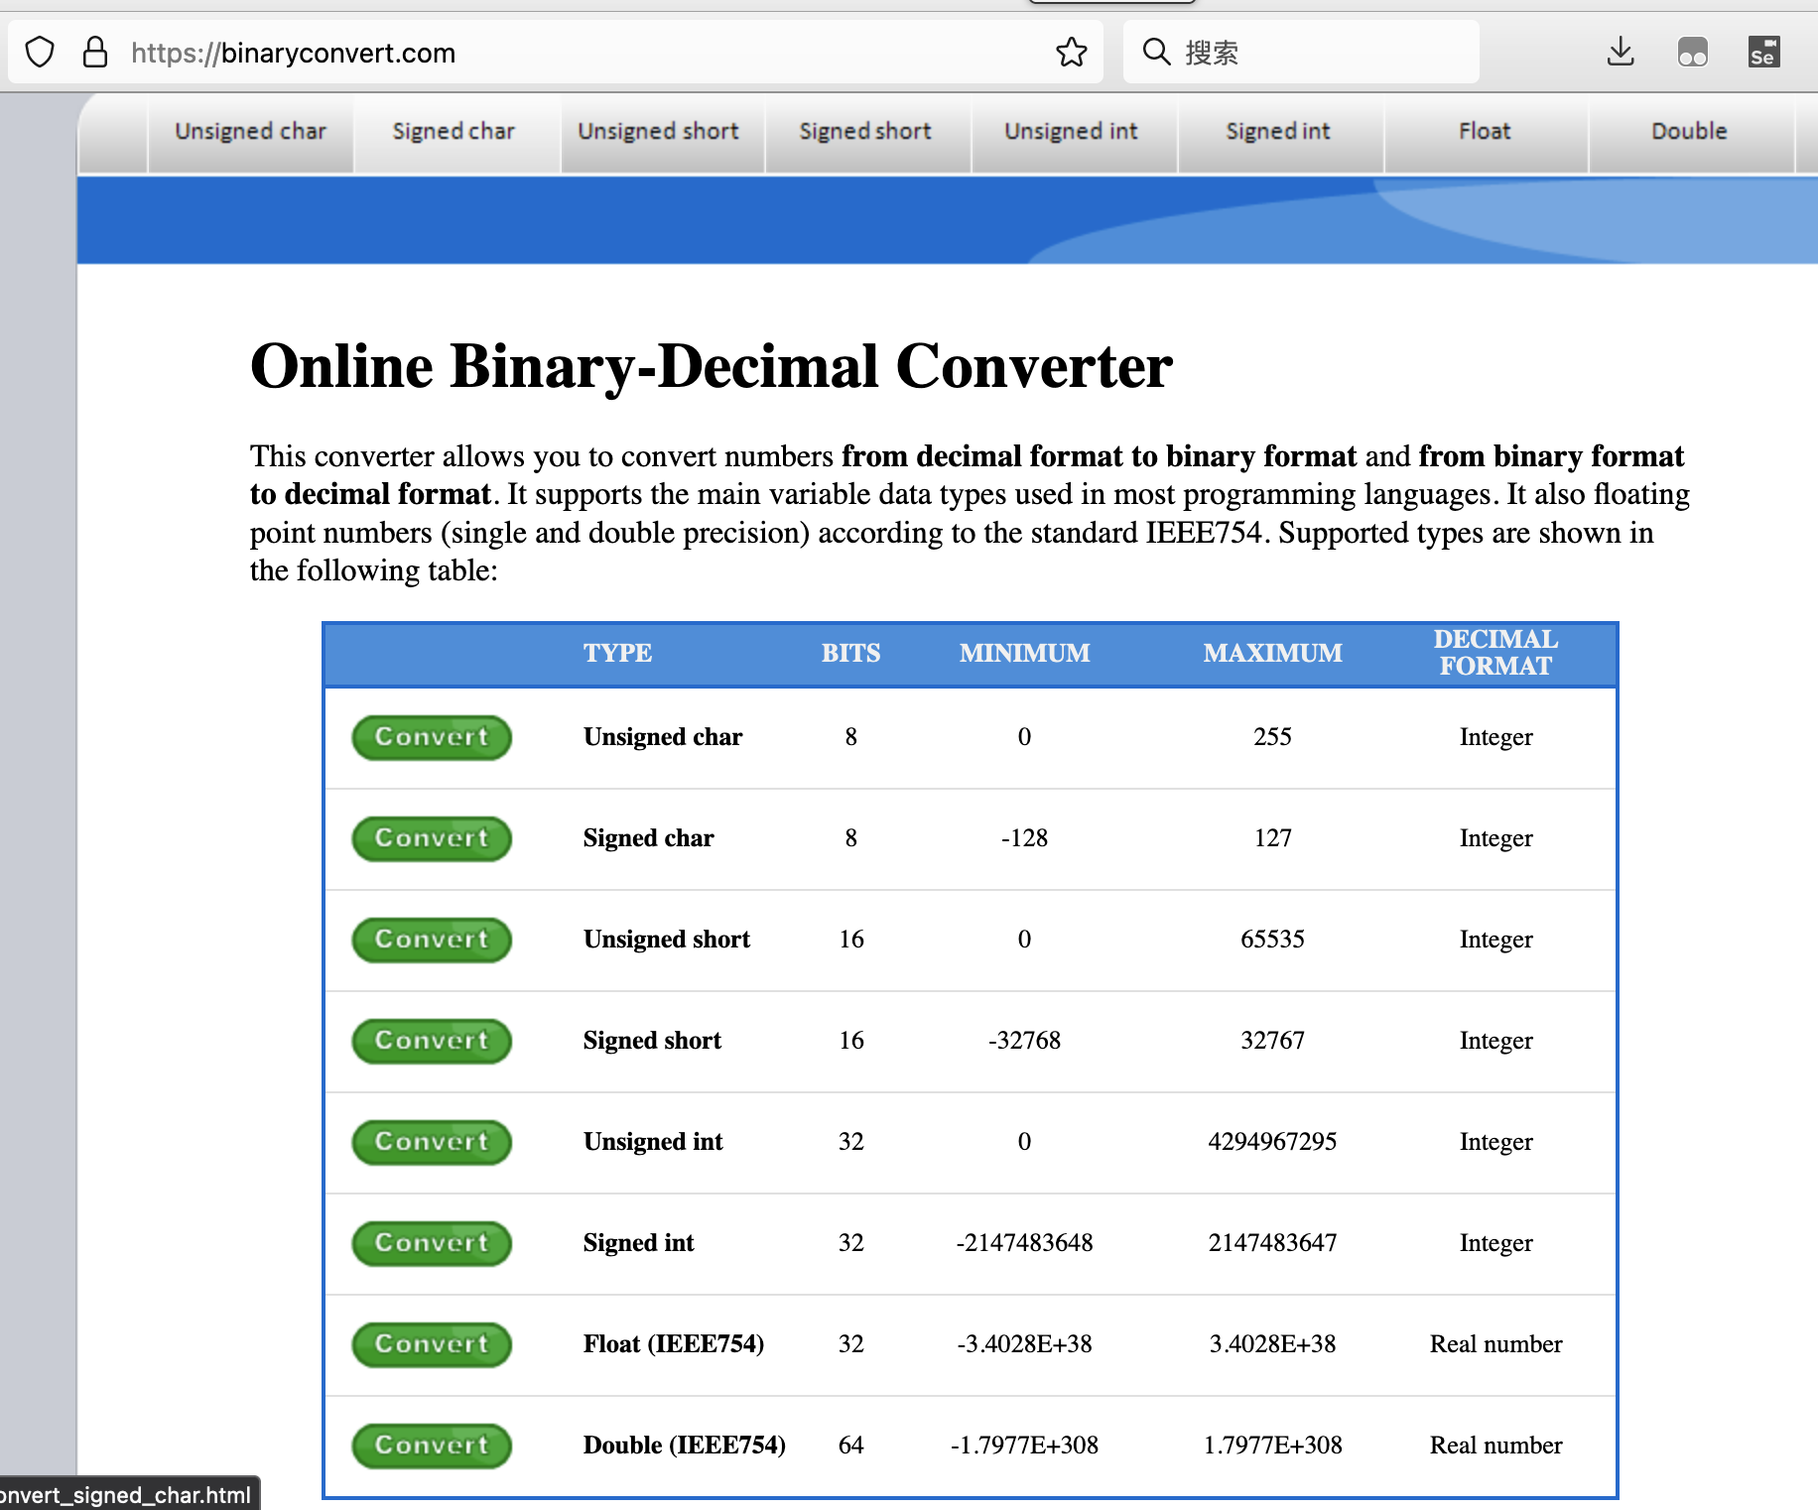
Task: Click the maximum value 65535
Action: 1272,940
